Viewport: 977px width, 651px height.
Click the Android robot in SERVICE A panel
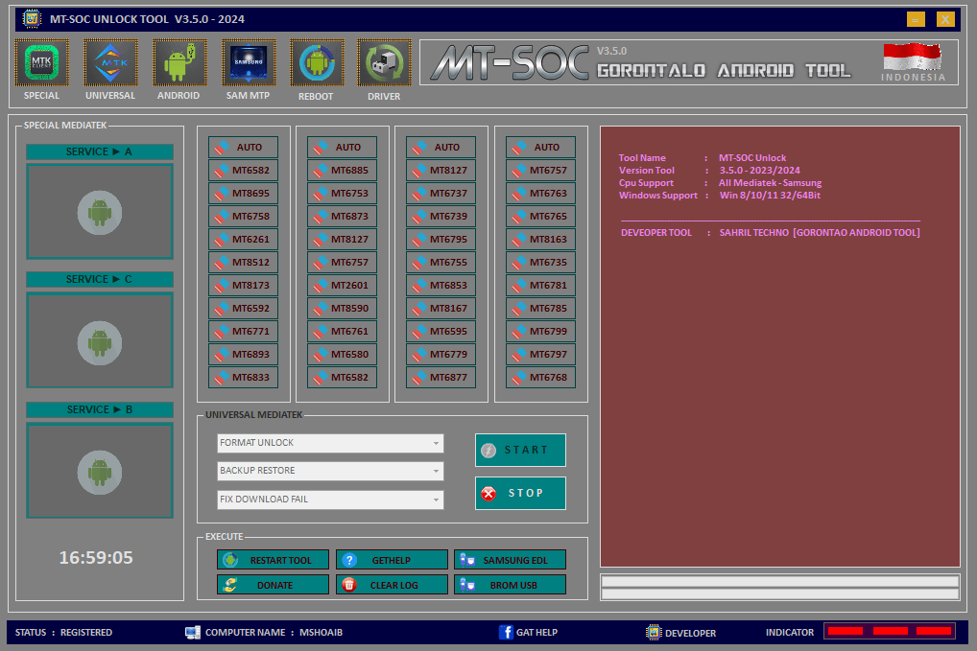pyautogui.click(x=99, y=212)
